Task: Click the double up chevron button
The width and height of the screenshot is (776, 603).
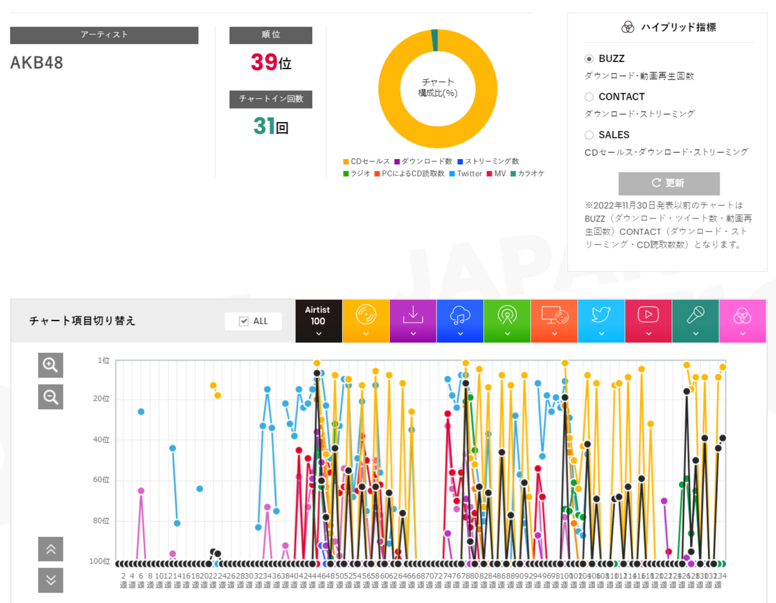Action: 50,549
